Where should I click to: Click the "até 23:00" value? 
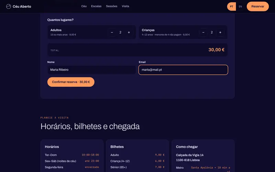[92, 161]
